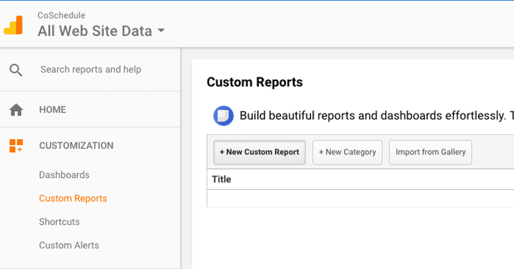Click the + New Custom Report button

[x=260, y=152]
